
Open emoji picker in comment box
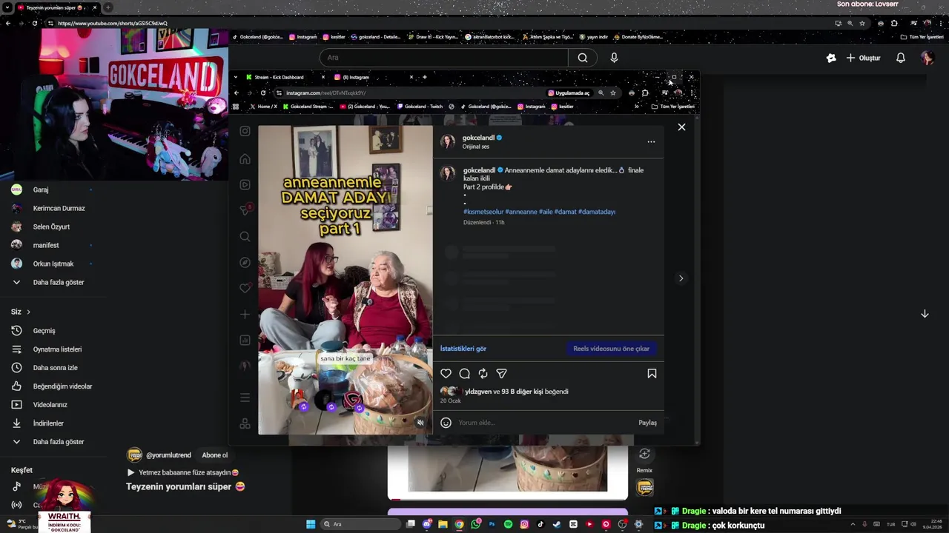pos(446,423)
